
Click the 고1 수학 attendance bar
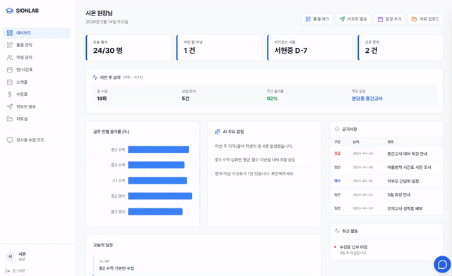tap(157, 180)
